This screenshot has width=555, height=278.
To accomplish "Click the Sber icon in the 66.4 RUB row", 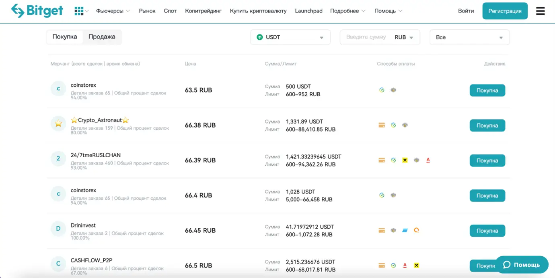I will (x=382, y=195).
